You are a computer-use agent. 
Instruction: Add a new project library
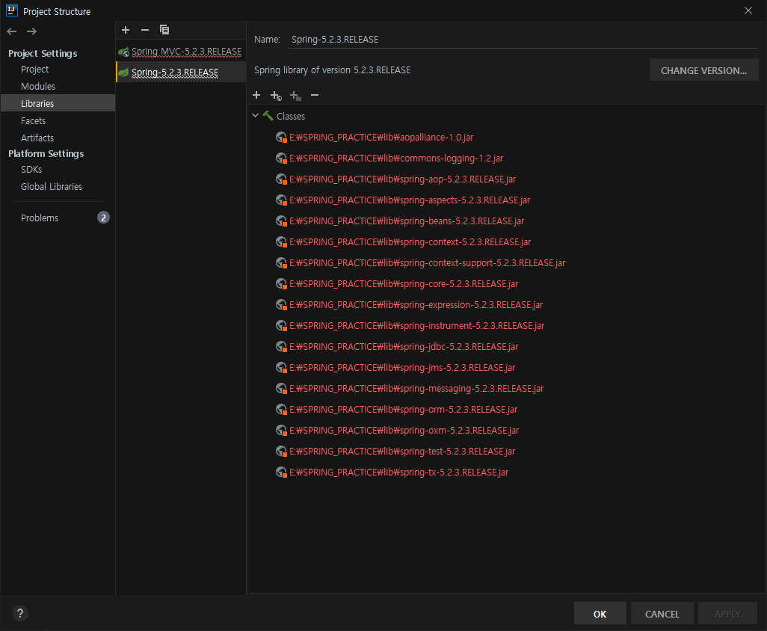click(126, 30)
